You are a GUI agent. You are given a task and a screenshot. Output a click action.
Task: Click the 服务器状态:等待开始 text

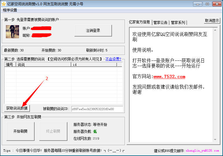coord(90,124)
